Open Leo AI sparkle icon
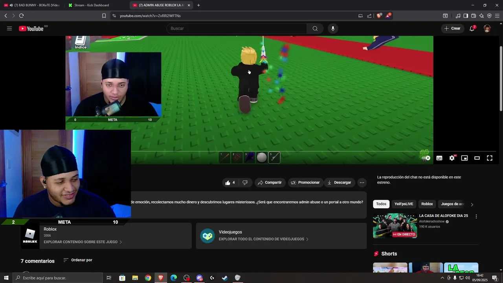Screen dimensions: 503x283 tap(481, 16)
